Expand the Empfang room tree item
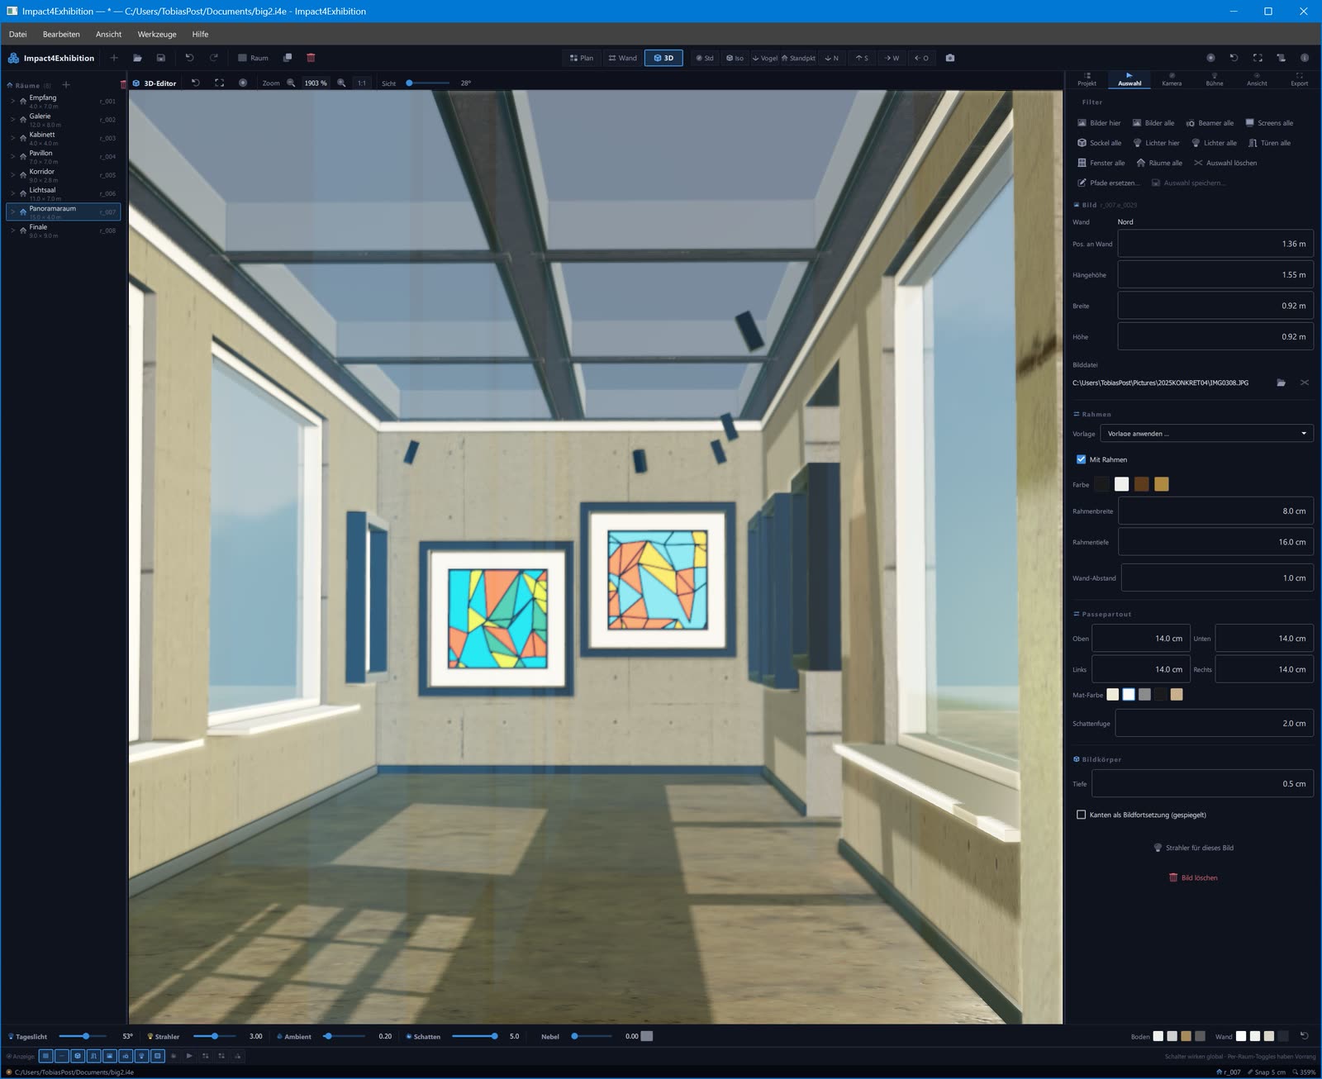This screenshot has height=1079, width=1322. [13, 101]
